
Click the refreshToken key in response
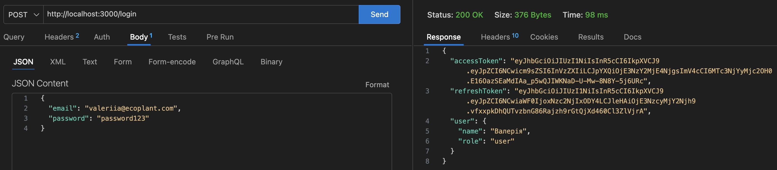[478, 91]
